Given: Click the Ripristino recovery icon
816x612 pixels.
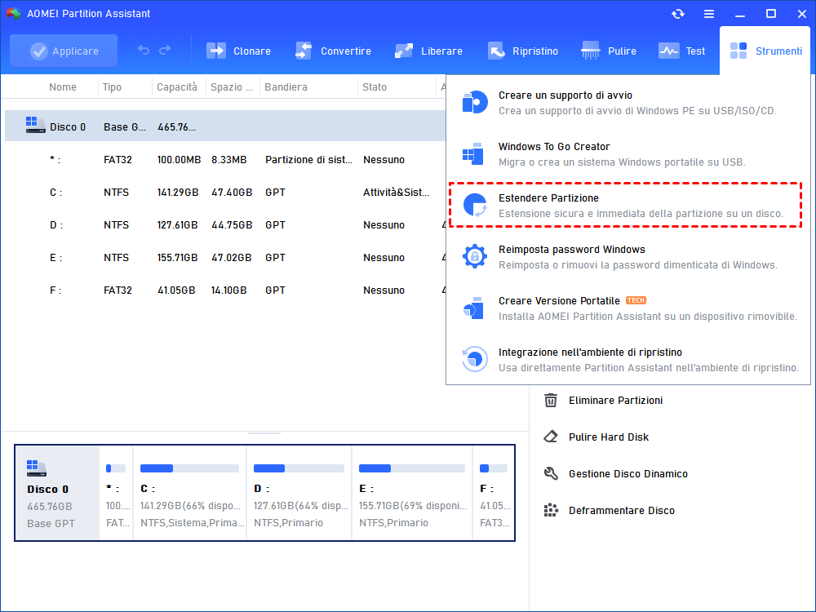Looking at the screenshot, I should pos(496,51).
